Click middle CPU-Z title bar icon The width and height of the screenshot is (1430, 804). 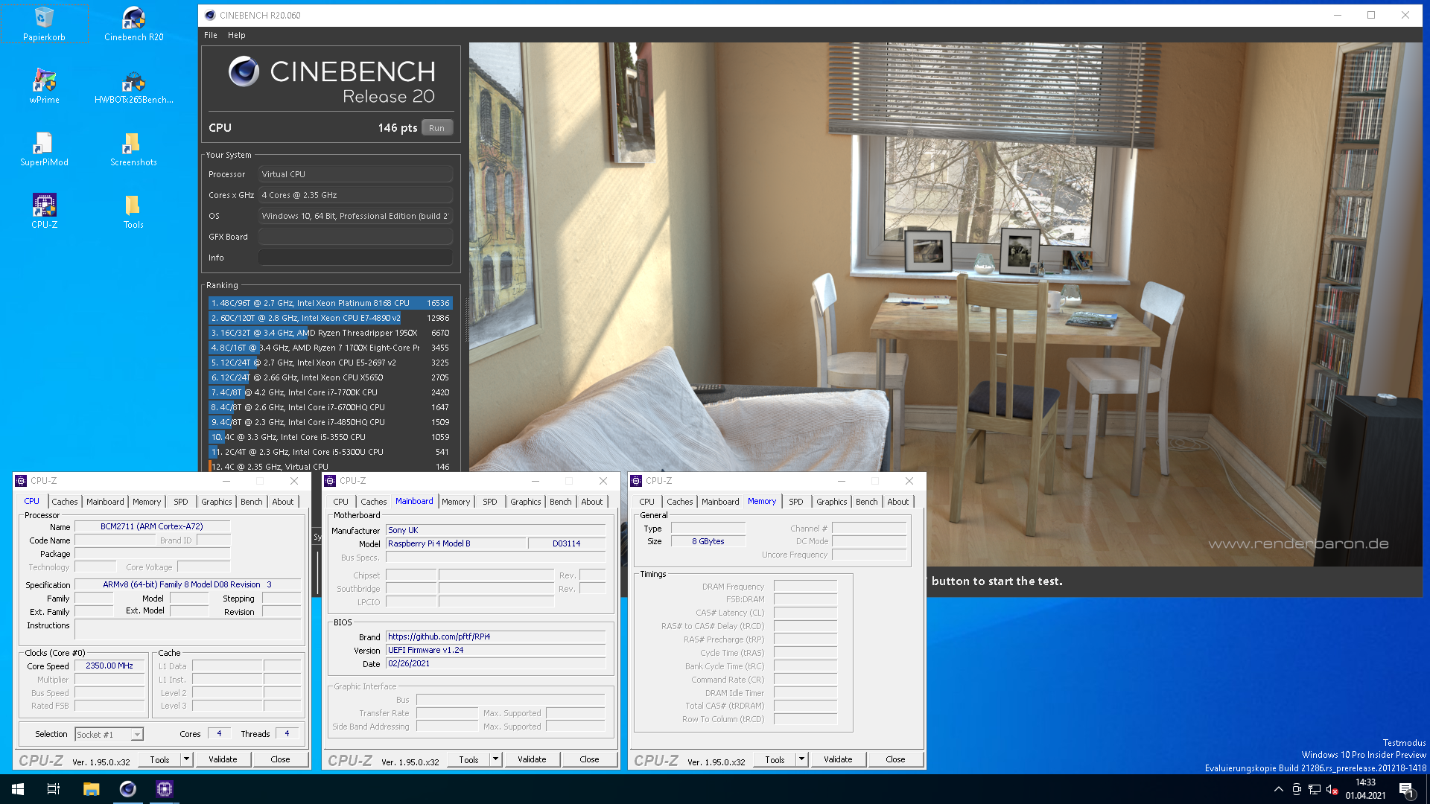click(331, 481)
